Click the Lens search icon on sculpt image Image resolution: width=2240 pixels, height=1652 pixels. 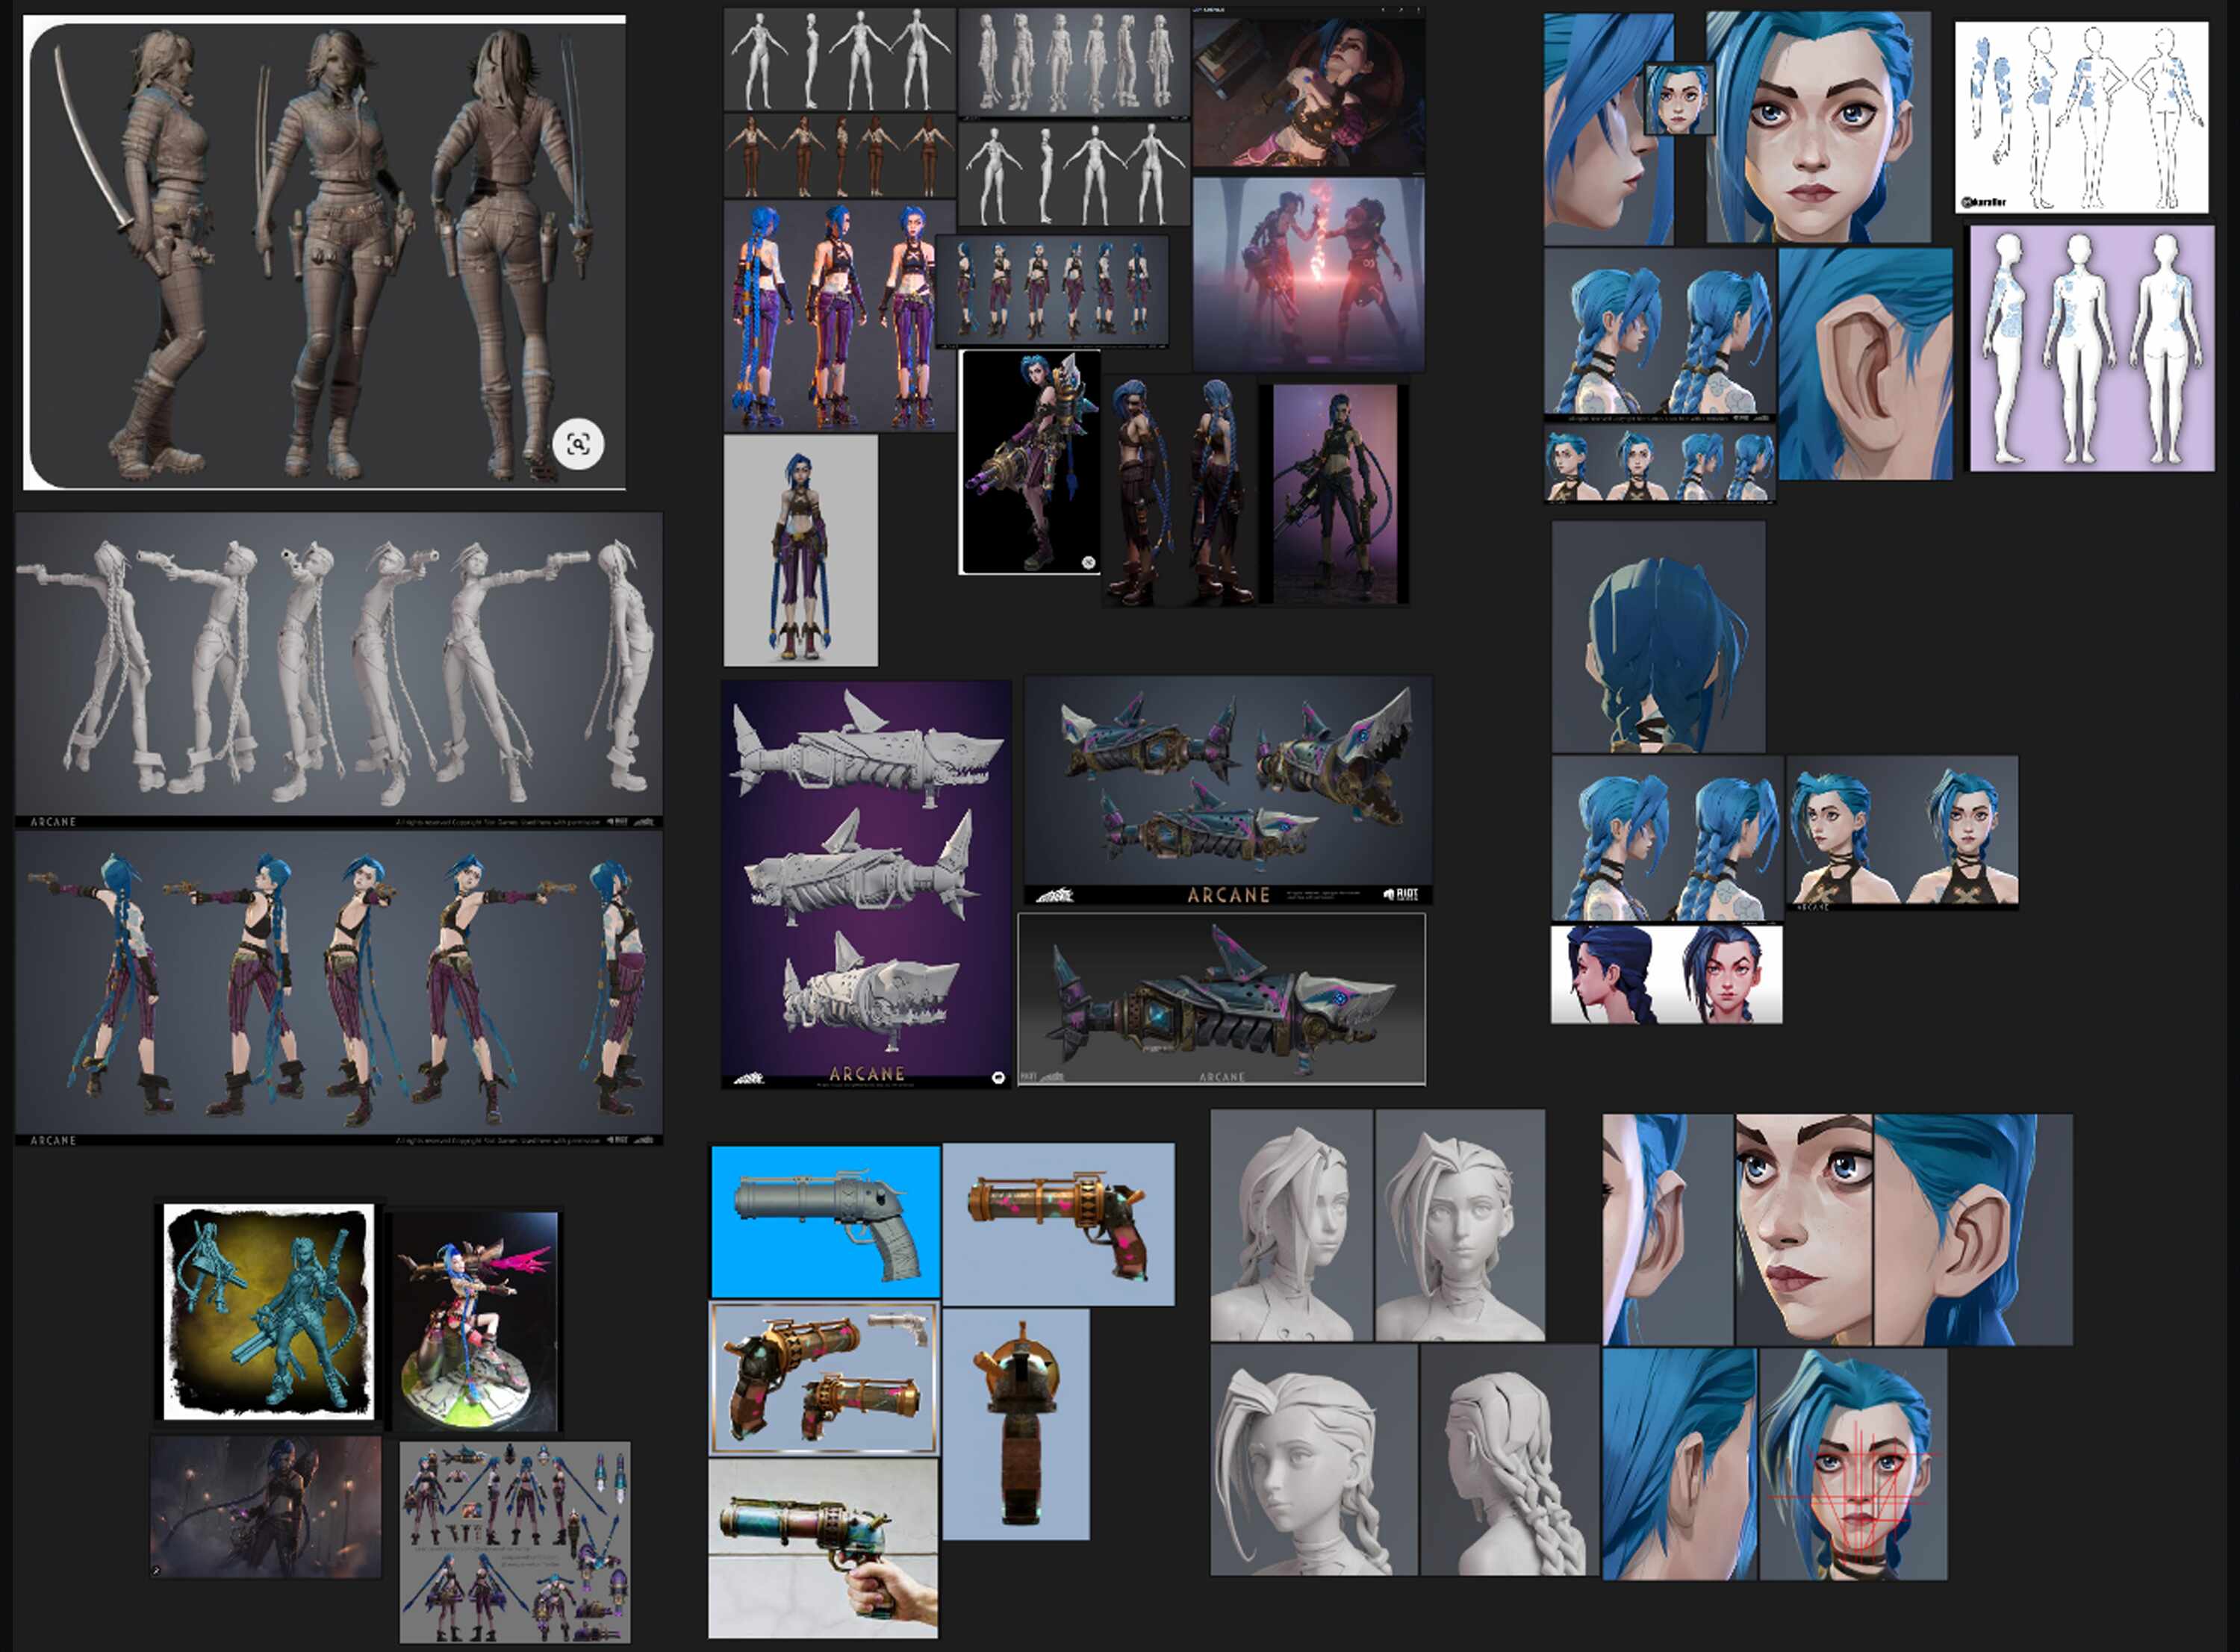[x=578, y=444]
